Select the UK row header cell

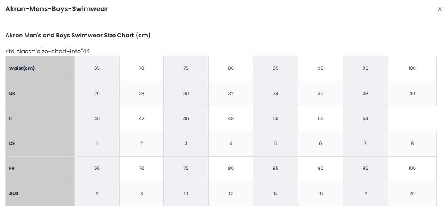40,94
